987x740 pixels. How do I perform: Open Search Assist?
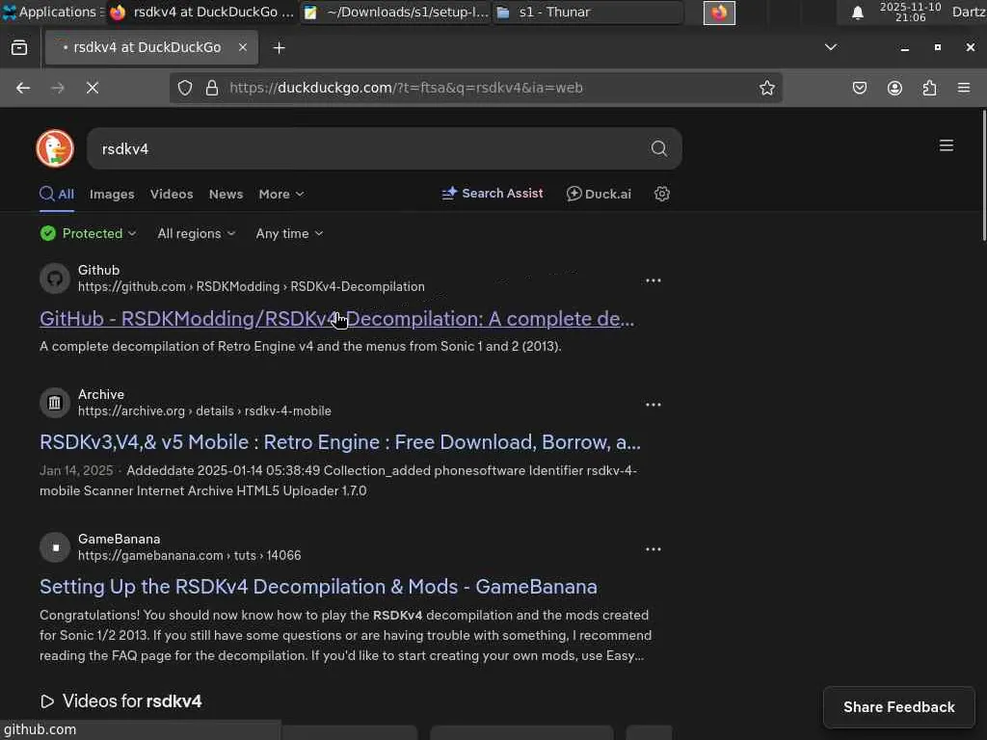pos(493,194)
